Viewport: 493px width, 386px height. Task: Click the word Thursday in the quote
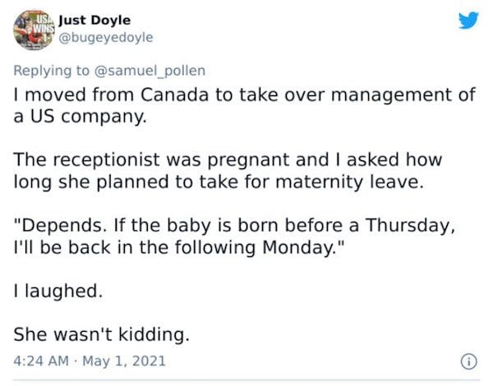(x=410, y=226)
